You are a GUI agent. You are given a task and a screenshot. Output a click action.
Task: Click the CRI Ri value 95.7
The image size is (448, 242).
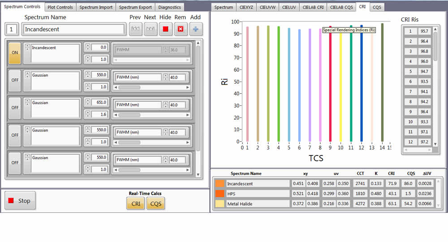tap(424, 31)
